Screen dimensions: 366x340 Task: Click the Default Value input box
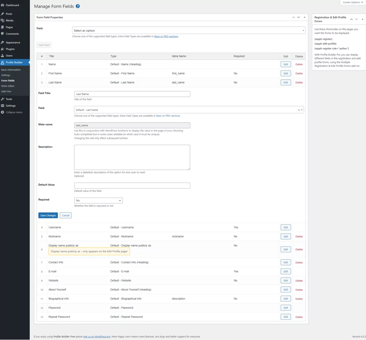pyautogui.click(x=132, y=185)
